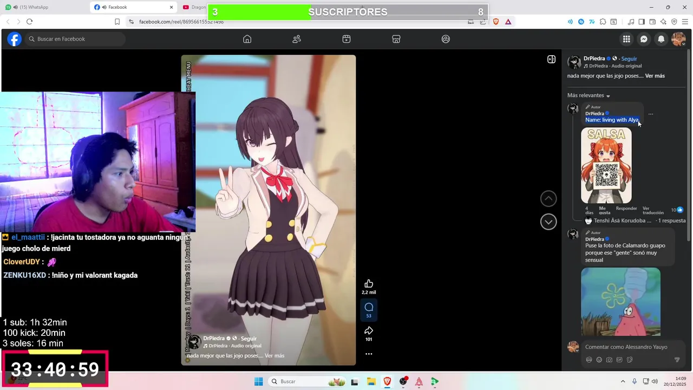The height and width of the screenshot is (390, 693).
Task: Open the SALSA QR code image
Action: pos(606,165)
